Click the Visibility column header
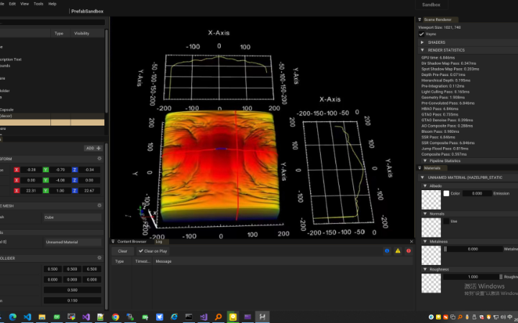518x323 pixels. pyautogui.click(x=81, y=33)
